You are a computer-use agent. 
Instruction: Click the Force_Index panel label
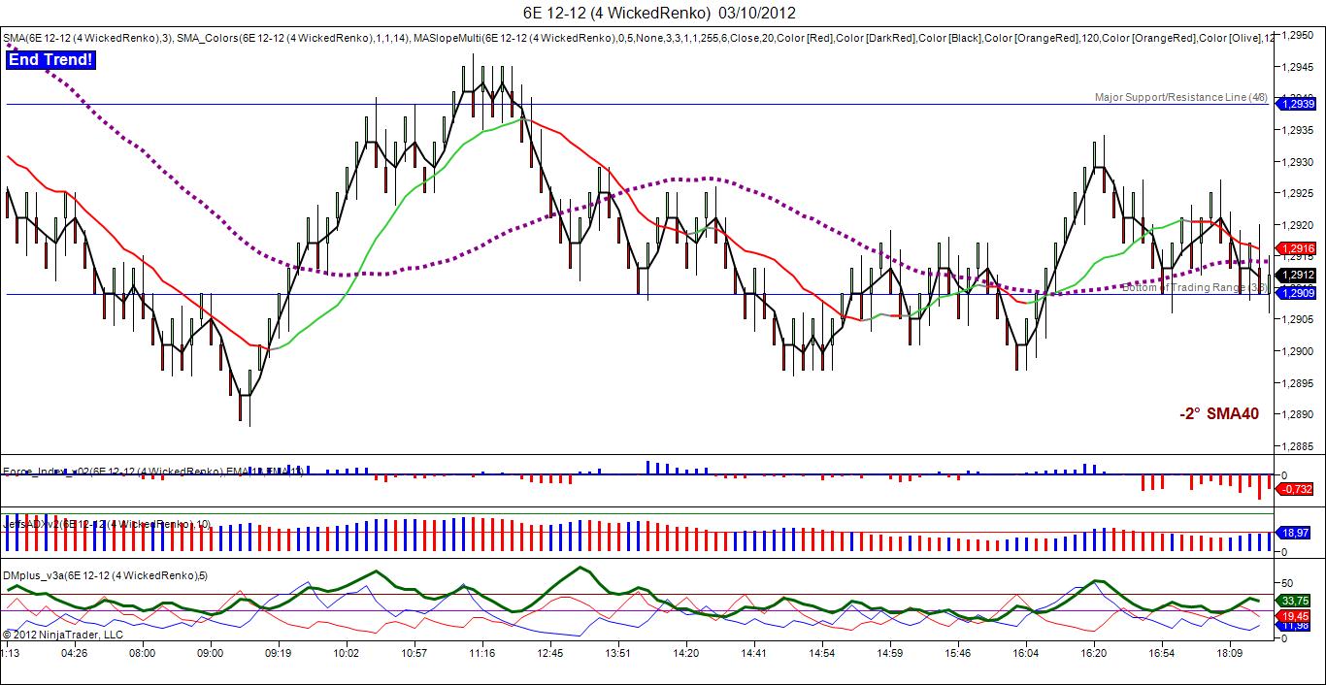click(152, 472)
